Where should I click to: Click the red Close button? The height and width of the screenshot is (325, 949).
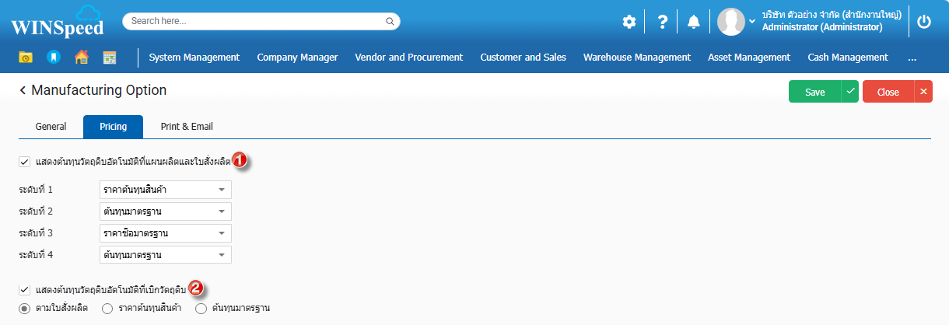tap(888, 92)
